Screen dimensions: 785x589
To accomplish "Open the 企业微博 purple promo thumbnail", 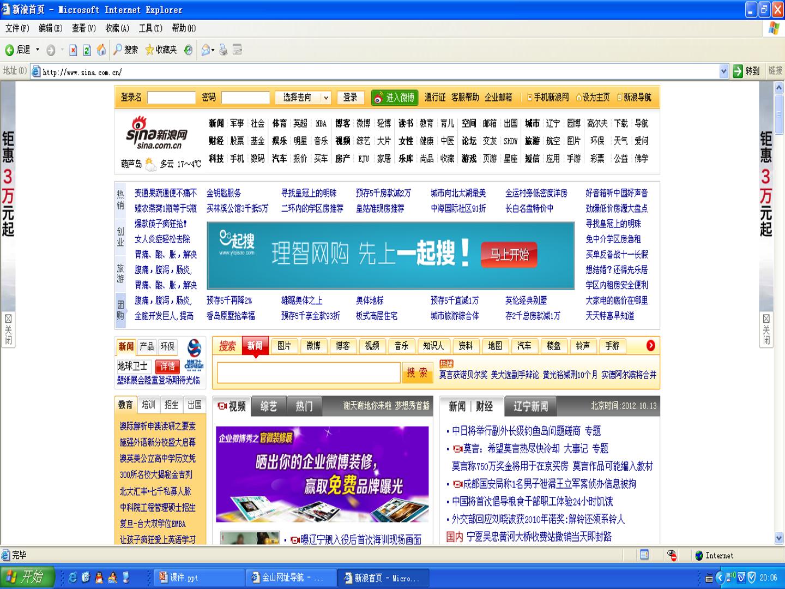I will click(x=322, y=474).
